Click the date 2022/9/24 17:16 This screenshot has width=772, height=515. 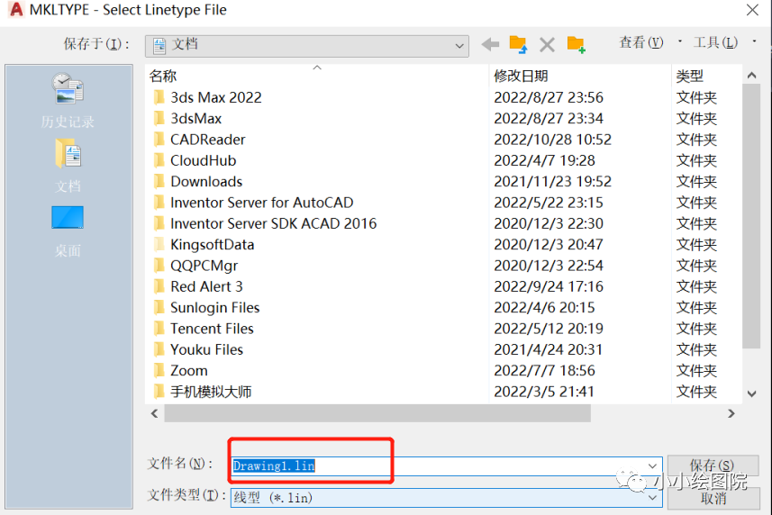[549, 286]
